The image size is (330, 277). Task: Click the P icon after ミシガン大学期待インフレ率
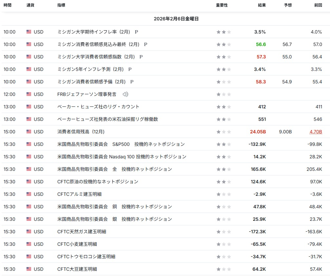(136, 32)
